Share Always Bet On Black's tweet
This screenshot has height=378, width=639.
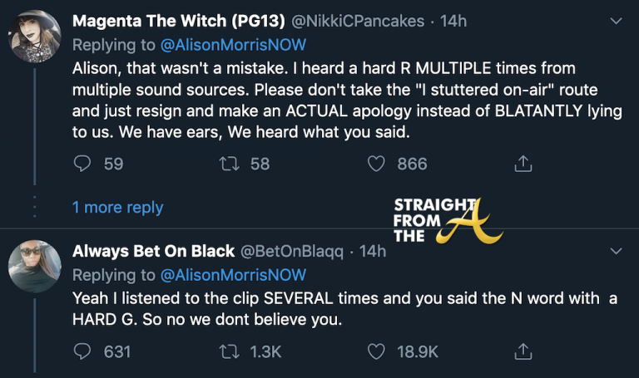pos(523,351)
